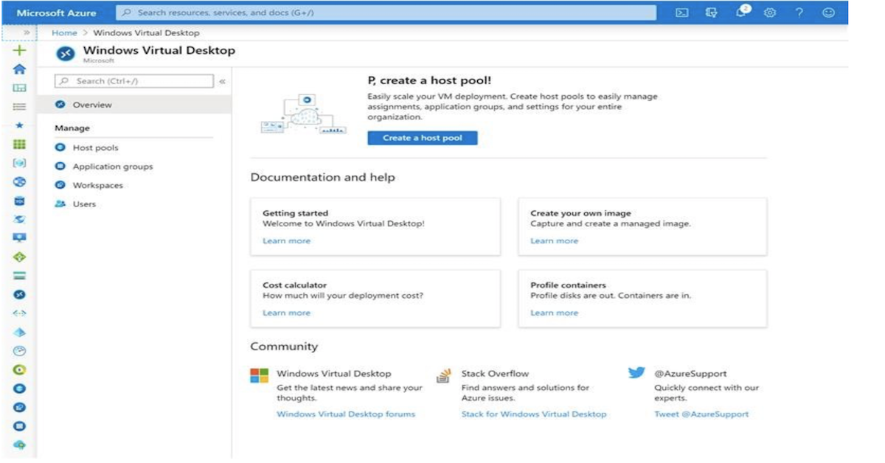Screen dimensions: 885x463
Task: Send feedback with the smiley icon
Action: [829, 13]
